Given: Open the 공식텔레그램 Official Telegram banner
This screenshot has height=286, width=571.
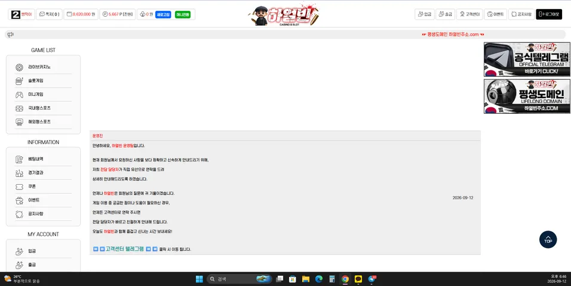Looking at the screenshot, I should coord(527,59).
